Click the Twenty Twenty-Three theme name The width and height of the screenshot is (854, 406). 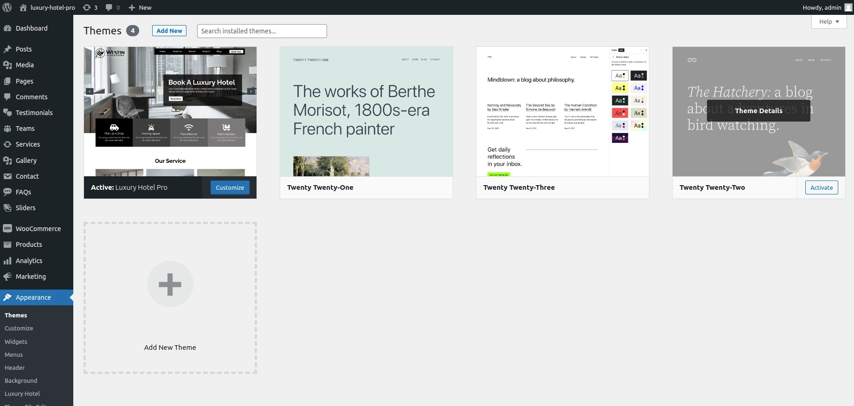tap(519, 187)
